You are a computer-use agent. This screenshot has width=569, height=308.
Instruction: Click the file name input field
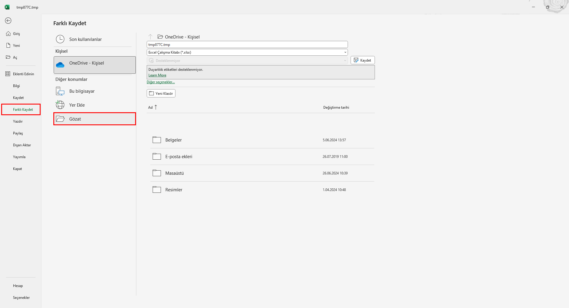click(x=247, y=44)
